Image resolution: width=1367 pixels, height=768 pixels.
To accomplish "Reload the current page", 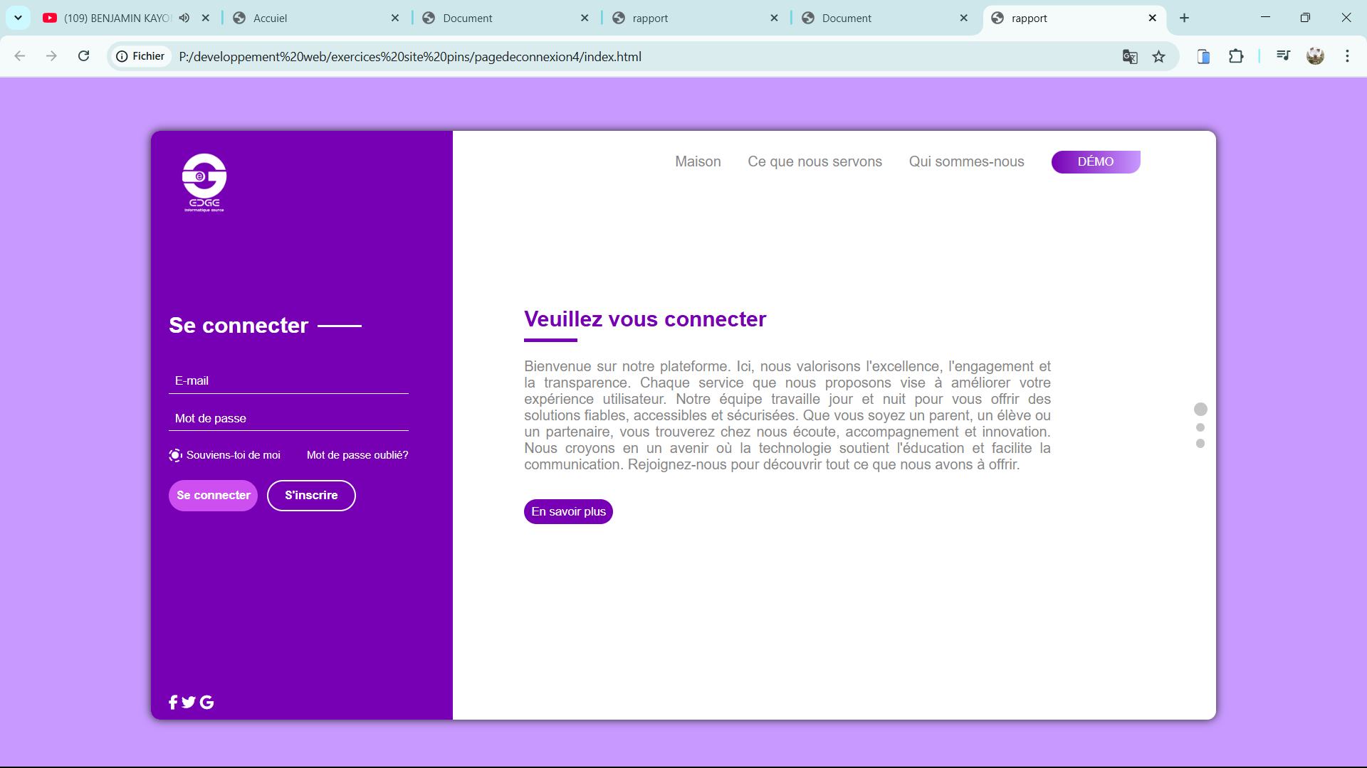I will pos(83,56).
